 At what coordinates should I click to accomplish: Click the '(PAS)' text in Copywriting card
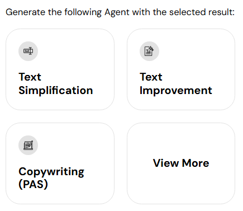[33, 184]
